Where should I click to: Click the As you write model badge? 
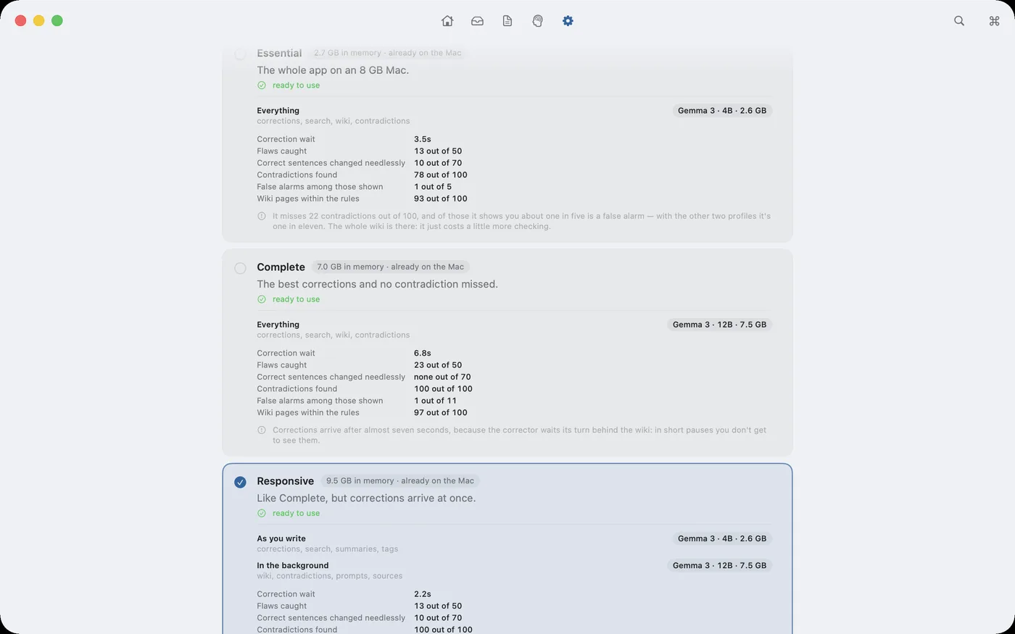(x=722, y=538)
